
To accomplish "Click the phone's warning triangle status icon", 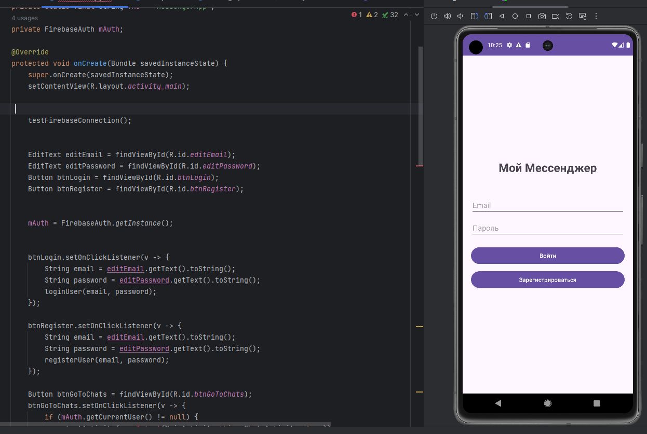I will [x=518, y=45].
